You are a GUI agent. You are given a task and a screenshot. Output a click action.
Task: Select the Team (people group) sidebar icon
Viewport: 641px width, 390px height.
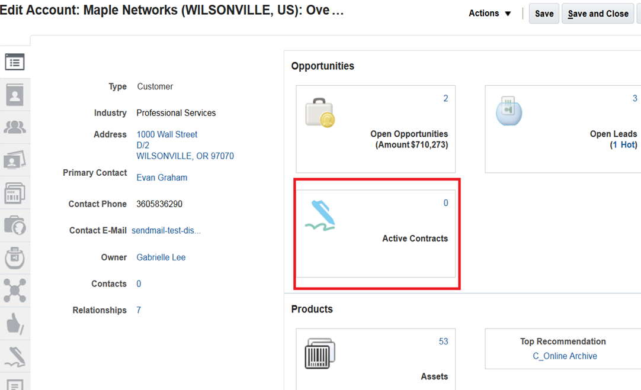(15, 127)
